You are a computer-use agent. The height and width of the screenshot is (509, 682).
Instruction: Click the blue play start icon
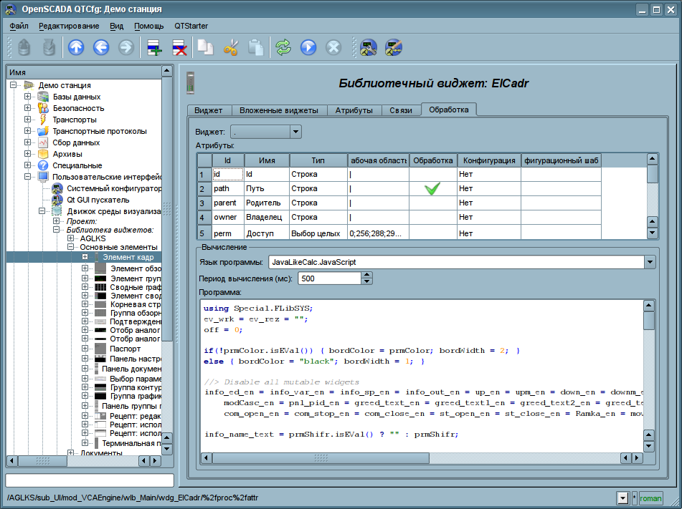(308, 47)
